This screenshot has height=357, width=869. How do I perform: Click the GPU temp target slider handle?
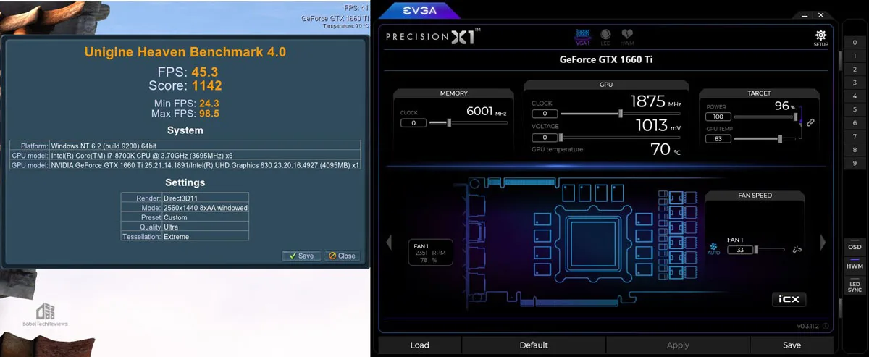pyautogui.click(x=779, y=138)
